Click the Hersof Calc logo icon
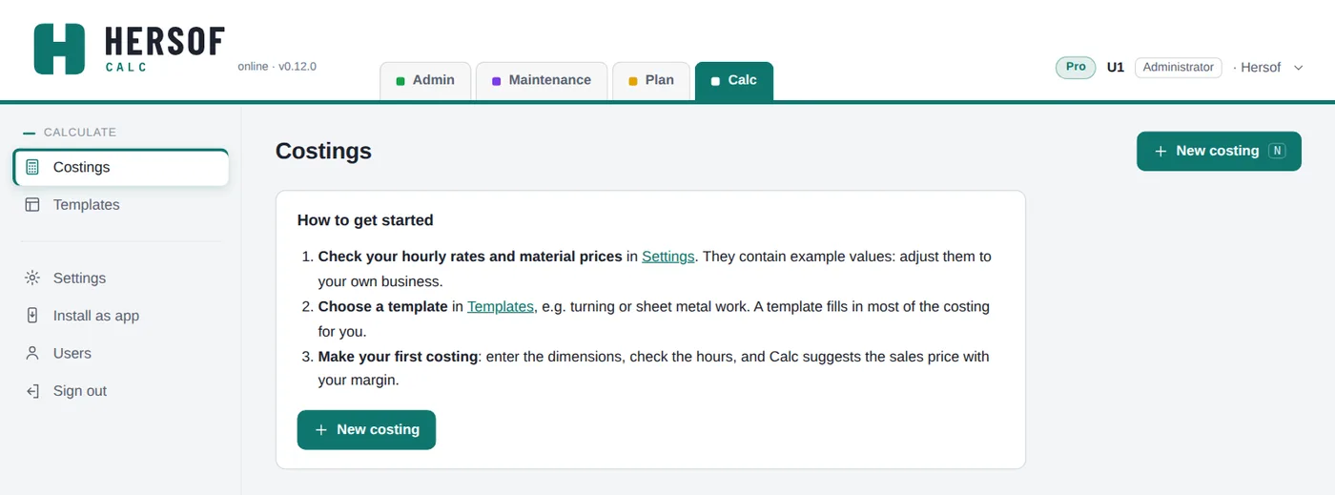 [x=59, y=49]
